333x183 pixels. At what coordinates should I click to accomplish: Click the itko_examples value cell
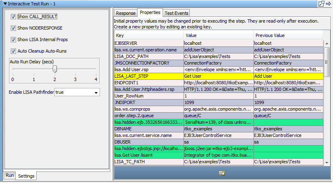(219, 129)
